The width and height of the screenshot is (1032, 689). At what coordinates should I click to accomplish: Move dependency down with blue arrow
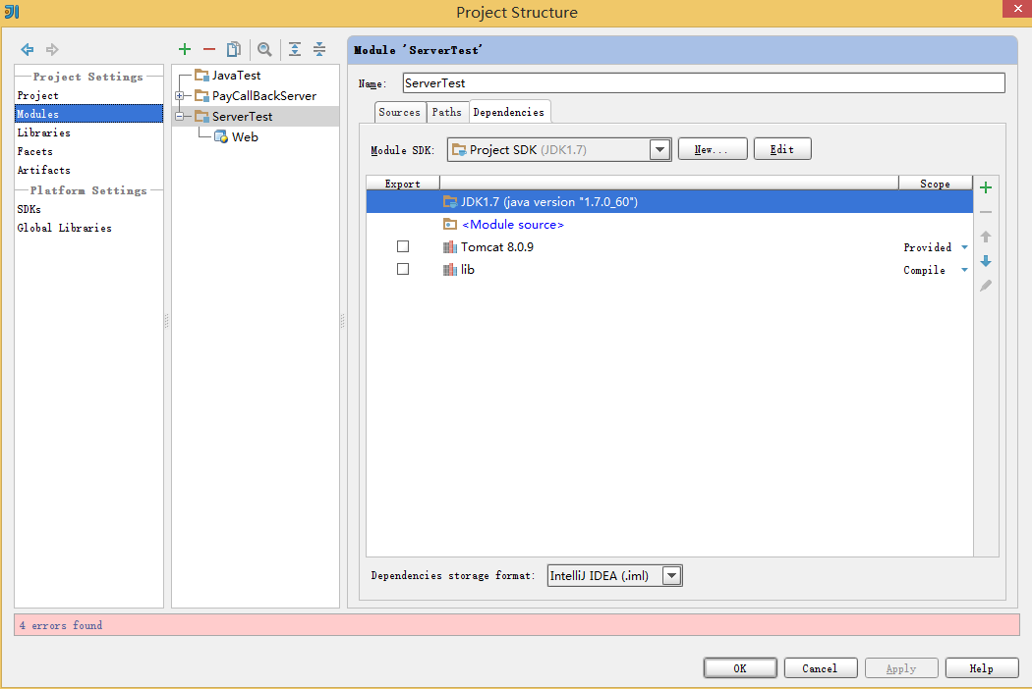tap(986, 261)
